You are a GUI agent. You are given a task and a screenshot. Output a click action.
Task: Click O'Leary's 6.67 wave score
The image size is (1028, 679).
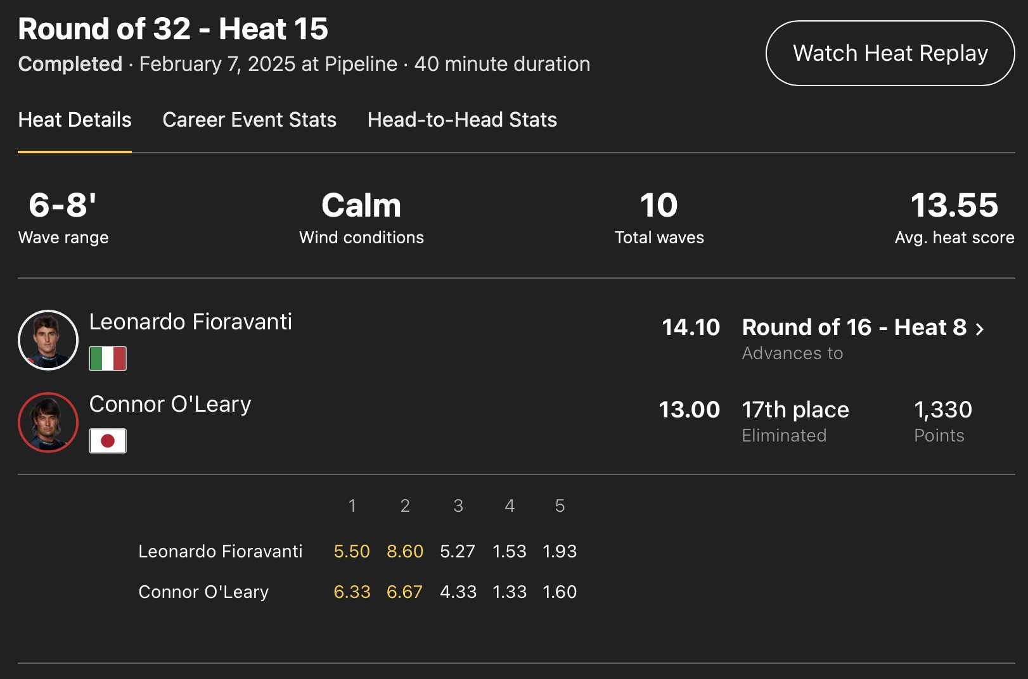(404, 592)
